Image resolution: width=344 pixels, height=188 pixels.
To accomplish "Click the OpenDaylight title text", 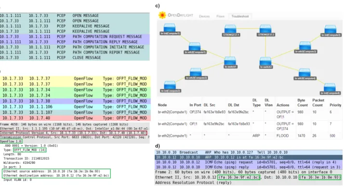I will coord(180,15).
